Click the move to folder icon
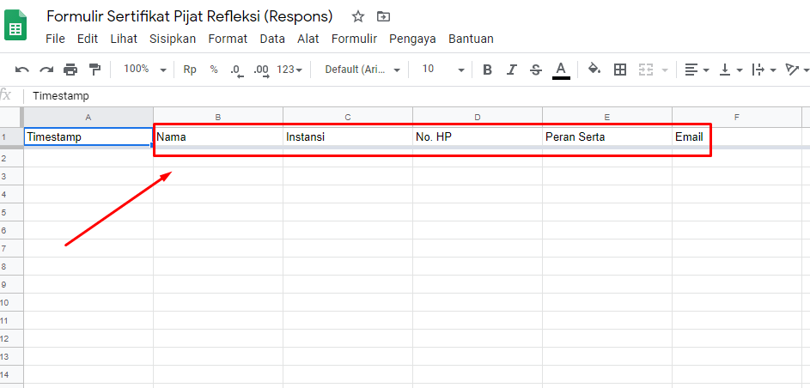Viewport: 810px width, 388px height. click(383, 16)
